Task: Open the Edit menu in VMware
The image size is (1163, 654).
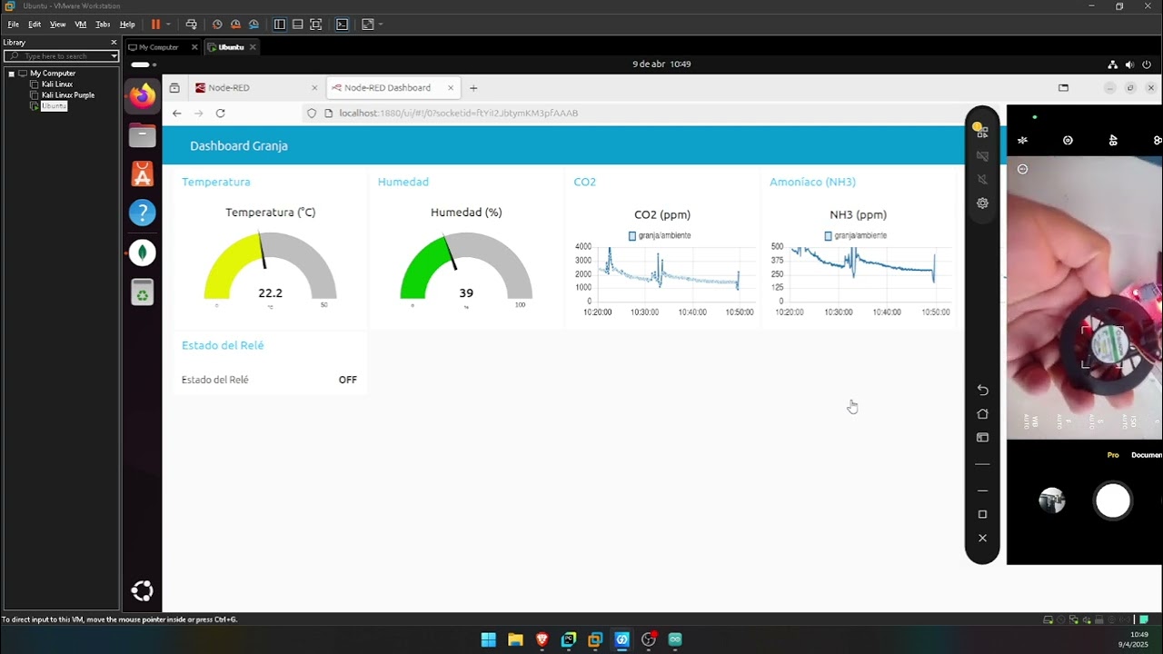Action: coord(35,25)
